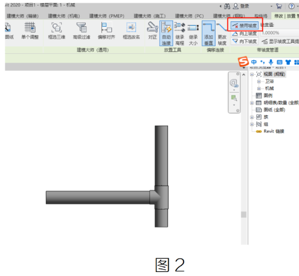Select the horizontal pipe in the drawing
Screen dimensions: 299x276
point(98,198)
